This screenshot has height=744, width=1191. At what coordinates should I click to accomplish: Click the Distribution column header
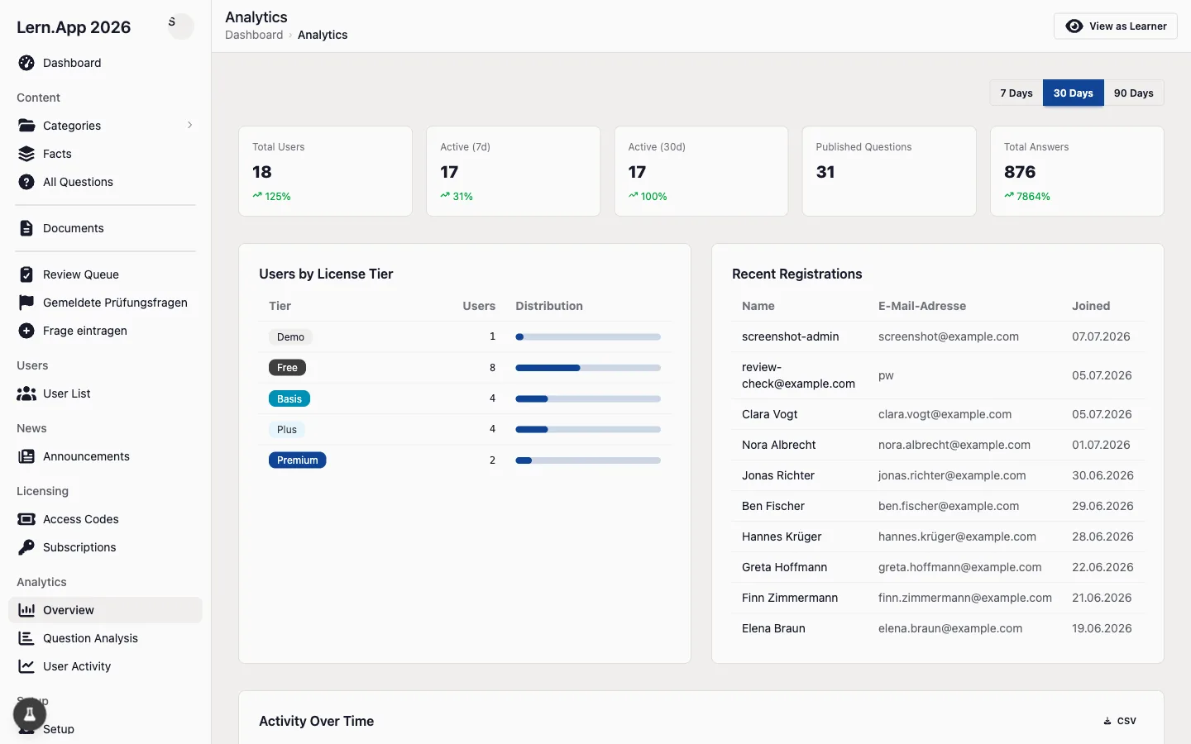tap(549, 306)
